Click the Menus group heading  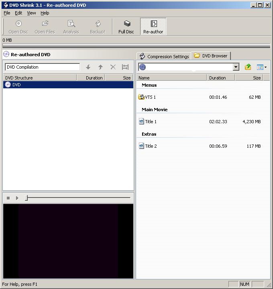pyautogui.click(x=149, y=85)
